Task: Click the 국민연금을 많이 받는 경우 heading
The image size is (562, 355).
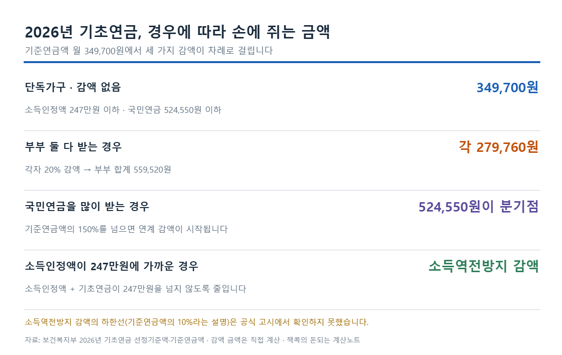Action: point(87,206)
